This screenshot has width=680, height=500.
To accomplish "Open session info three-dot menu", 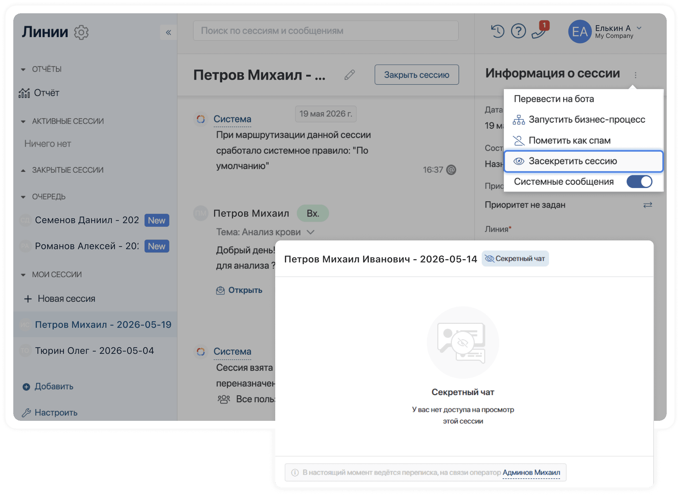I will click(x=635, y=75).
